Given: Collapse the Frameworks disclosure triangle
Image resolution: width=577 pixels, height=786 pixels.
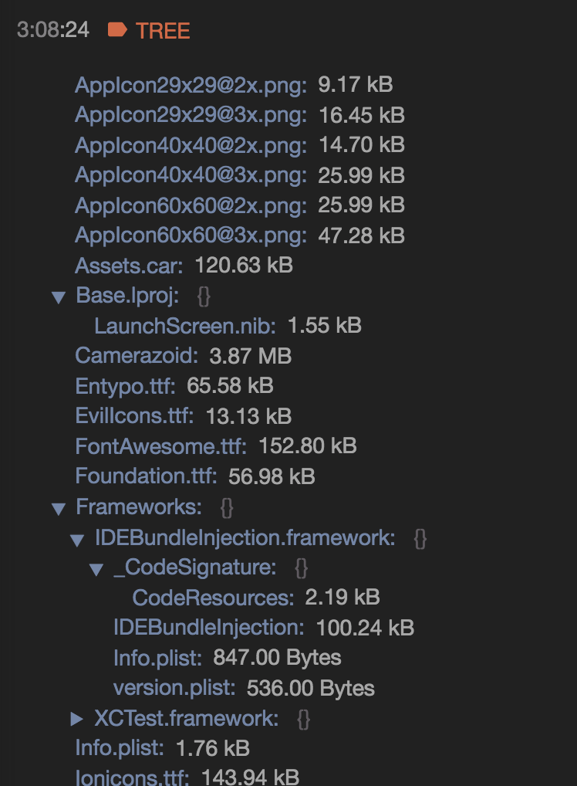Looking at the screenshot, I should pos(59,507).
